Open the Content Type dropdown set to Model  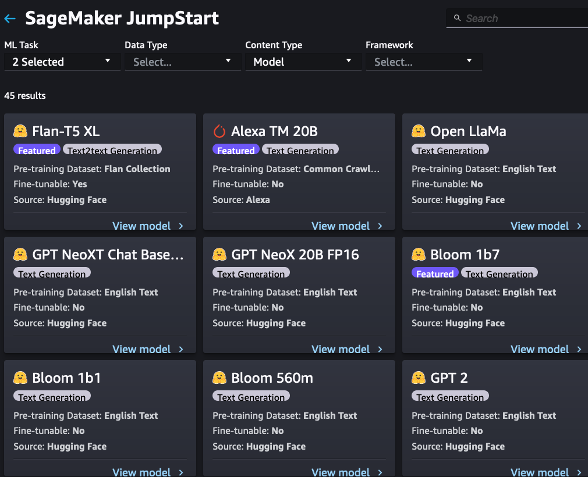(x=303, y=62)
